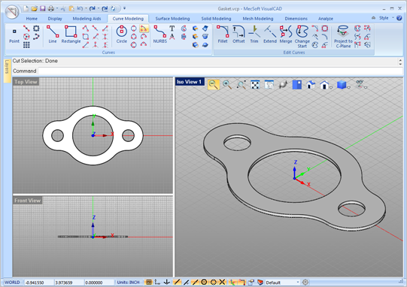The height and width of the screenshot is (287, 407).
Task: Click the Zoom Out icon in Iso View
Action: [x=214, y=84]
